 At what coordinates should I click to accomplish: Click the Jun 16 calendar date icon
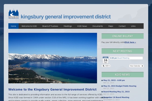click(105, 60)
